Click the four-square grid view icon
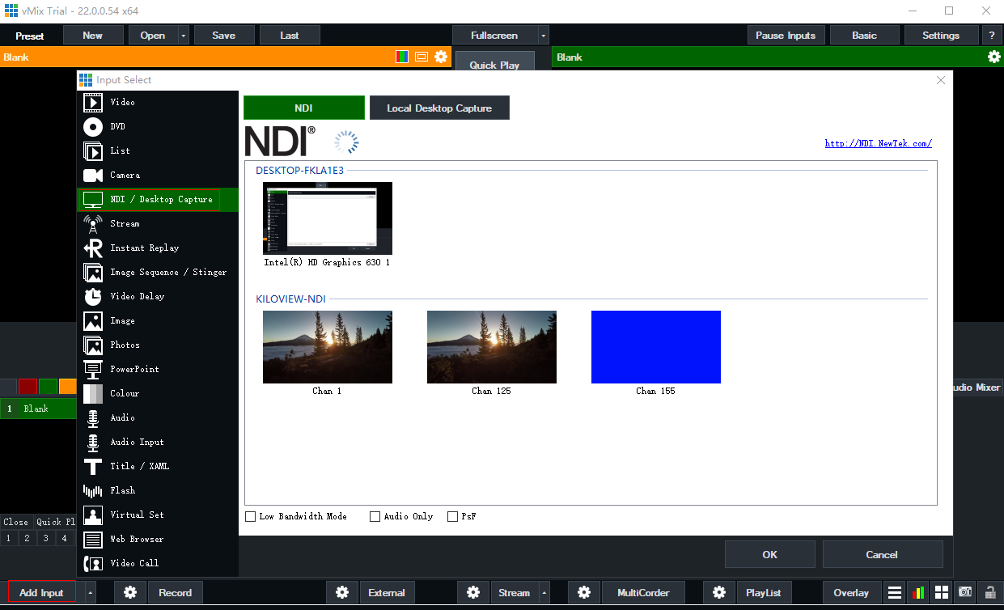 (941, 592)
